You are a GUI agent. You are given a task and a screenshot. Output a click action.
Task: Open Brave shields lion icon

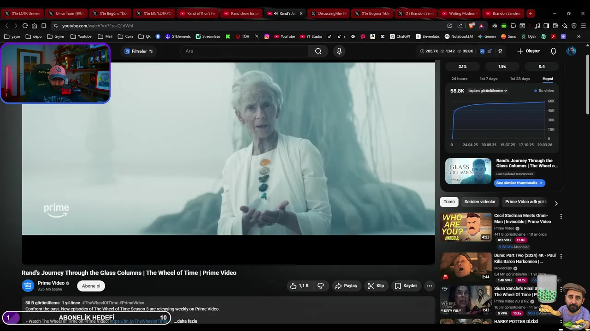471,26
